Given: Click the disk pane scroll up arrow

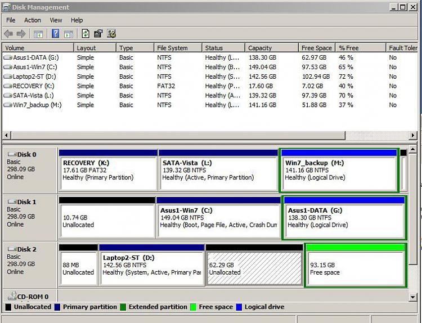Looking at the screenshot, I should pyautogui.click(x=413, y=149).
